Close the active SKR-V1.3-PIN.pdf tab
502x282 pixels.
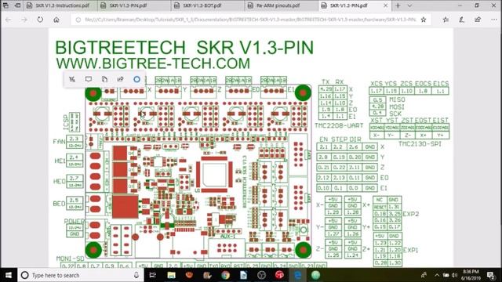point(385,5)
